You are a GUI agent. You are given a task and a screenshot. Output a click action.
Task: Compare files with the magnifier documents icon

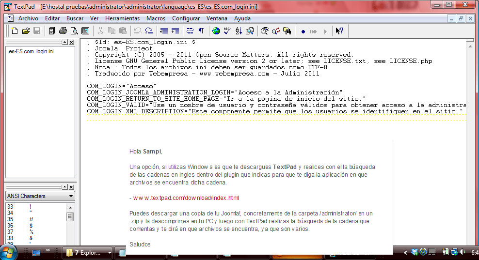tap(250, 31)
